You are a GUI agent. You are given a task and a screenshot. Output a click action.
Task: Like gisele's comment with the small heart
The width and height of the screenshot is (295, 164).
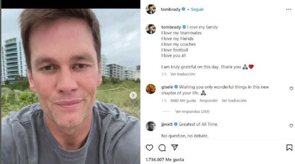click(x=291, y=89)
